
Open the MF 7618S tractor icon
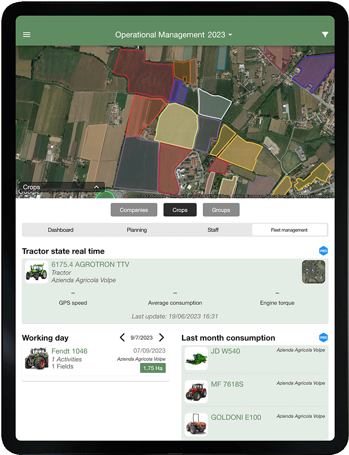click(x=196, y=391)
